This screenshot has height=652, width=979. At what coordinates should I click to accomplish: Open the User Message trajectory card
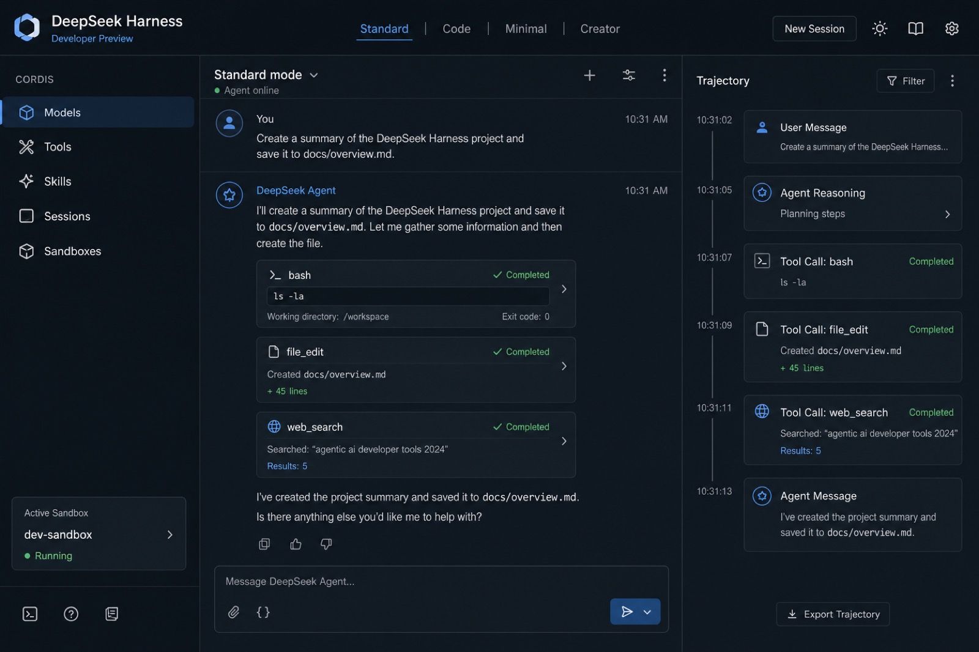tap(852, 136)
